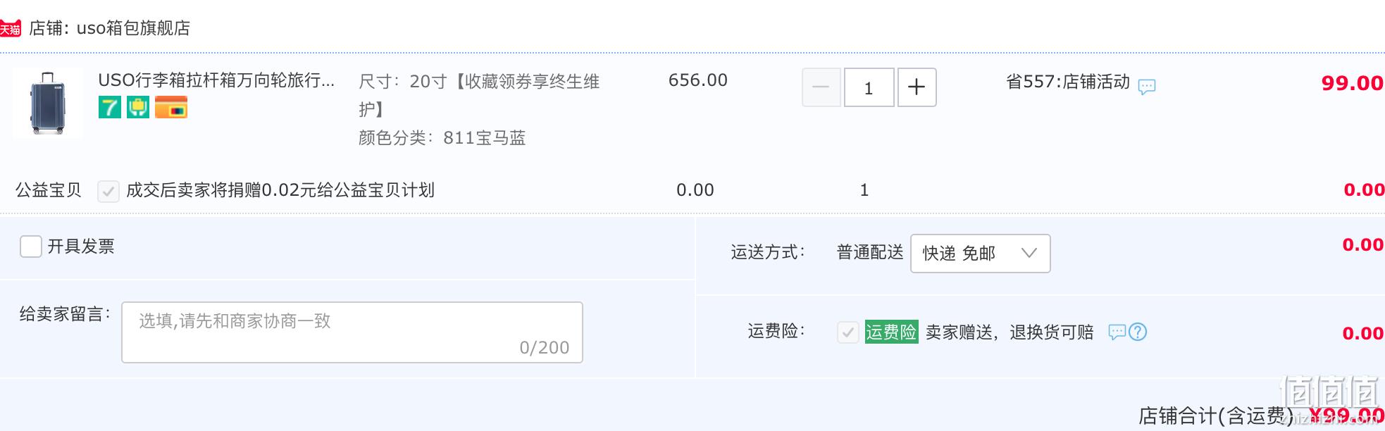Enable the 开具发票 invoice checkbox

click(31, 246)
